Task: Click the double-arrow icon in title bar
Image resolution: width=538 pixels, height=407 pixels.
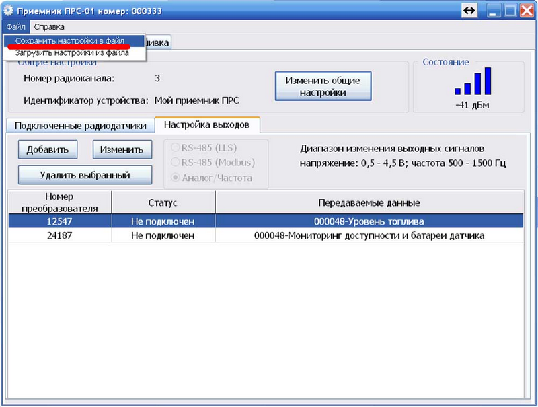Action: click(469, 11)
